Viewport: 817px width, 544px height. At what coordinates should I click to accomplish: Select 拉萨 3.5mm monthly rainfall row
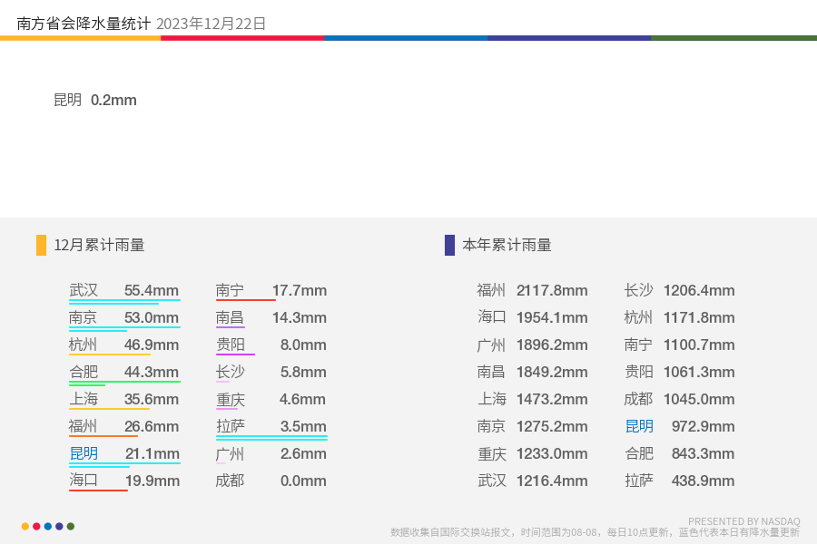coord(271,426)
